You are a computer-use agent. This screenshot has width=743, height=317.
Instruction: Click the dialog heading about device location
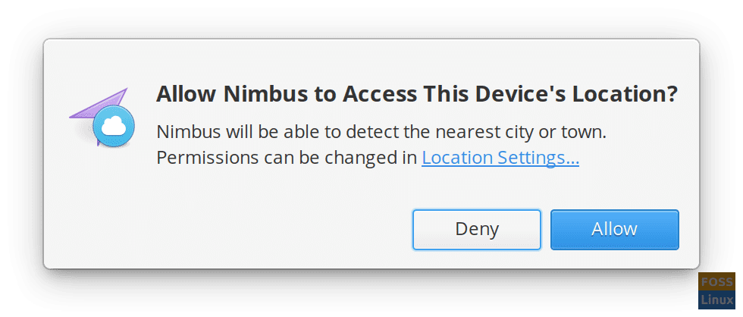tap(417, 94)
